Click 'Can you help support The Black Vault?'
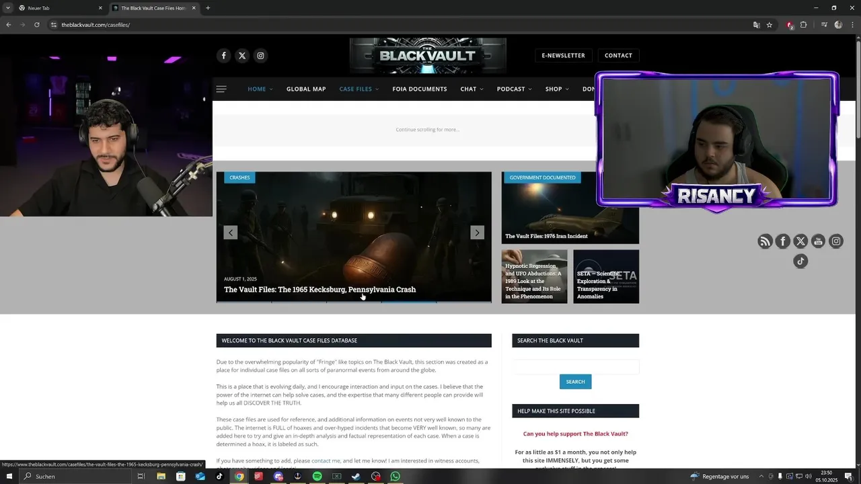 [575, 434]
